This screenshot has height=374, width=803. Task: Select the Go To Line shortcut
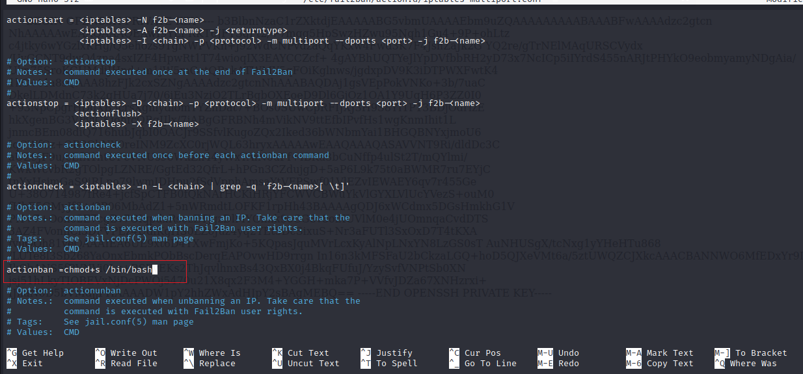[x=490, y=364]
